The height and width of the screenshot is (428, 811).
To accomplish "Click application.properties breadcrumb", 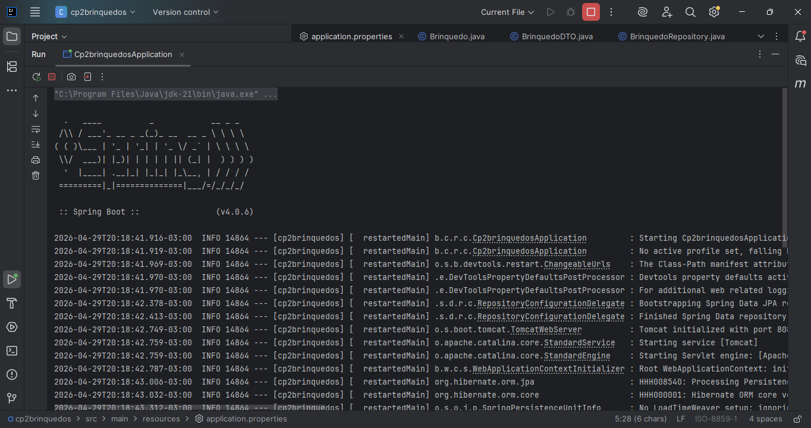I will [x=241, y=418].
